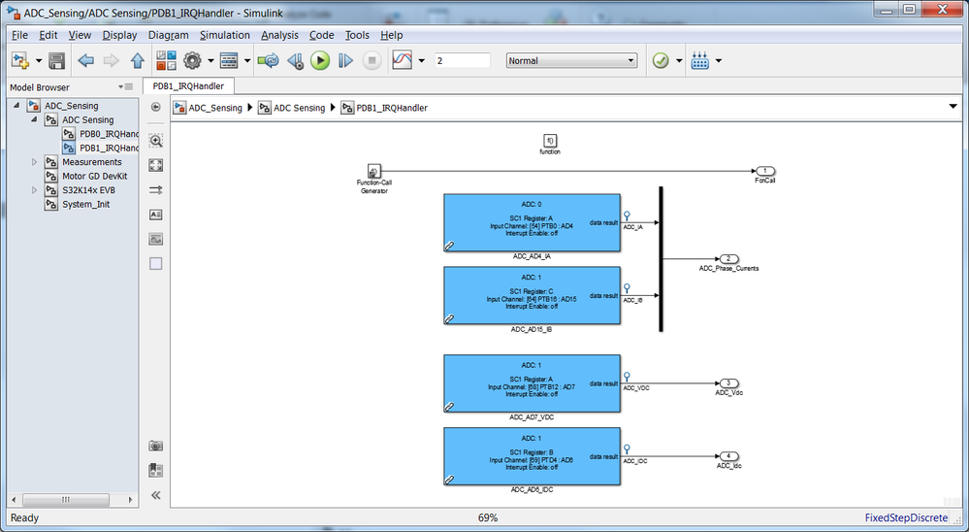Click the Model Browser horizontal scrollbar
Screen dimensions: 969x532
pos(73,499)
